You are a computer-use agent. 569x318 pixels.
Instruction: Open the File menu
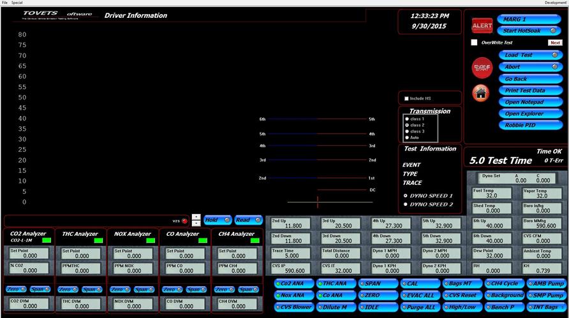(4, 3)
